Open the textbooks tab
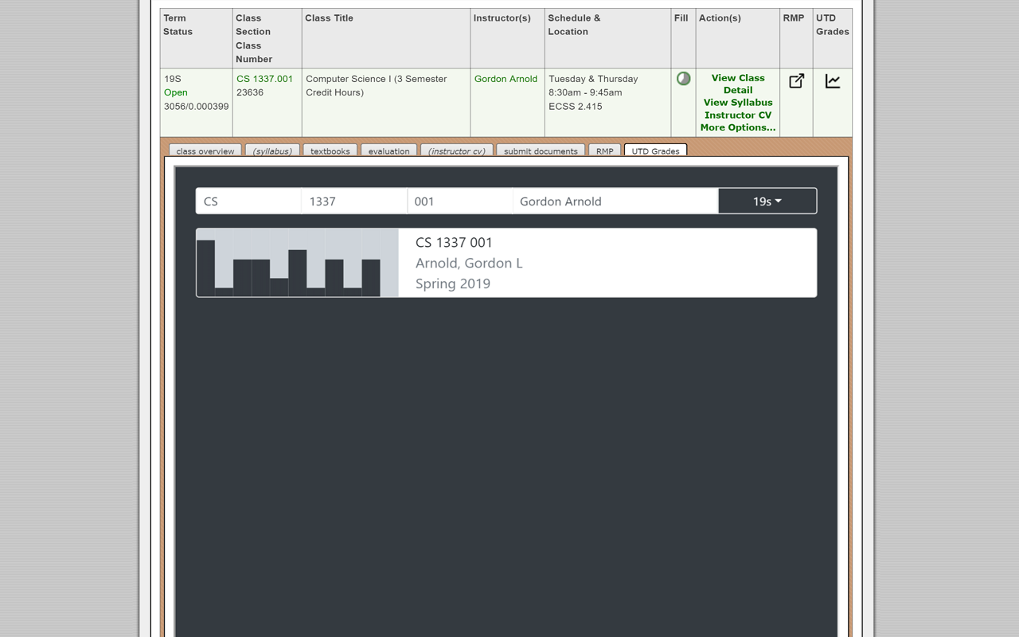Screen dimensions: 1019x637 pos(330,150)
